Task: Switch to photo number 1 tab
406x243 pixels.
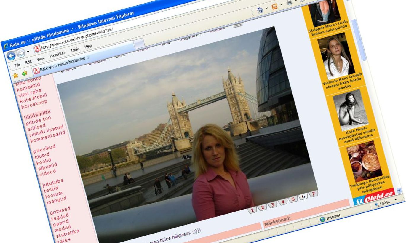Action: pyautogui.click(x=252, y=210)
